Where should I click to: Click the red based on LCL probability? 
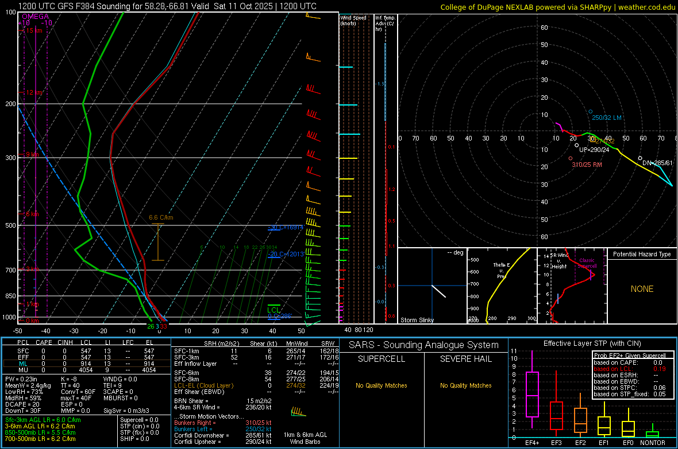(630, 369)
